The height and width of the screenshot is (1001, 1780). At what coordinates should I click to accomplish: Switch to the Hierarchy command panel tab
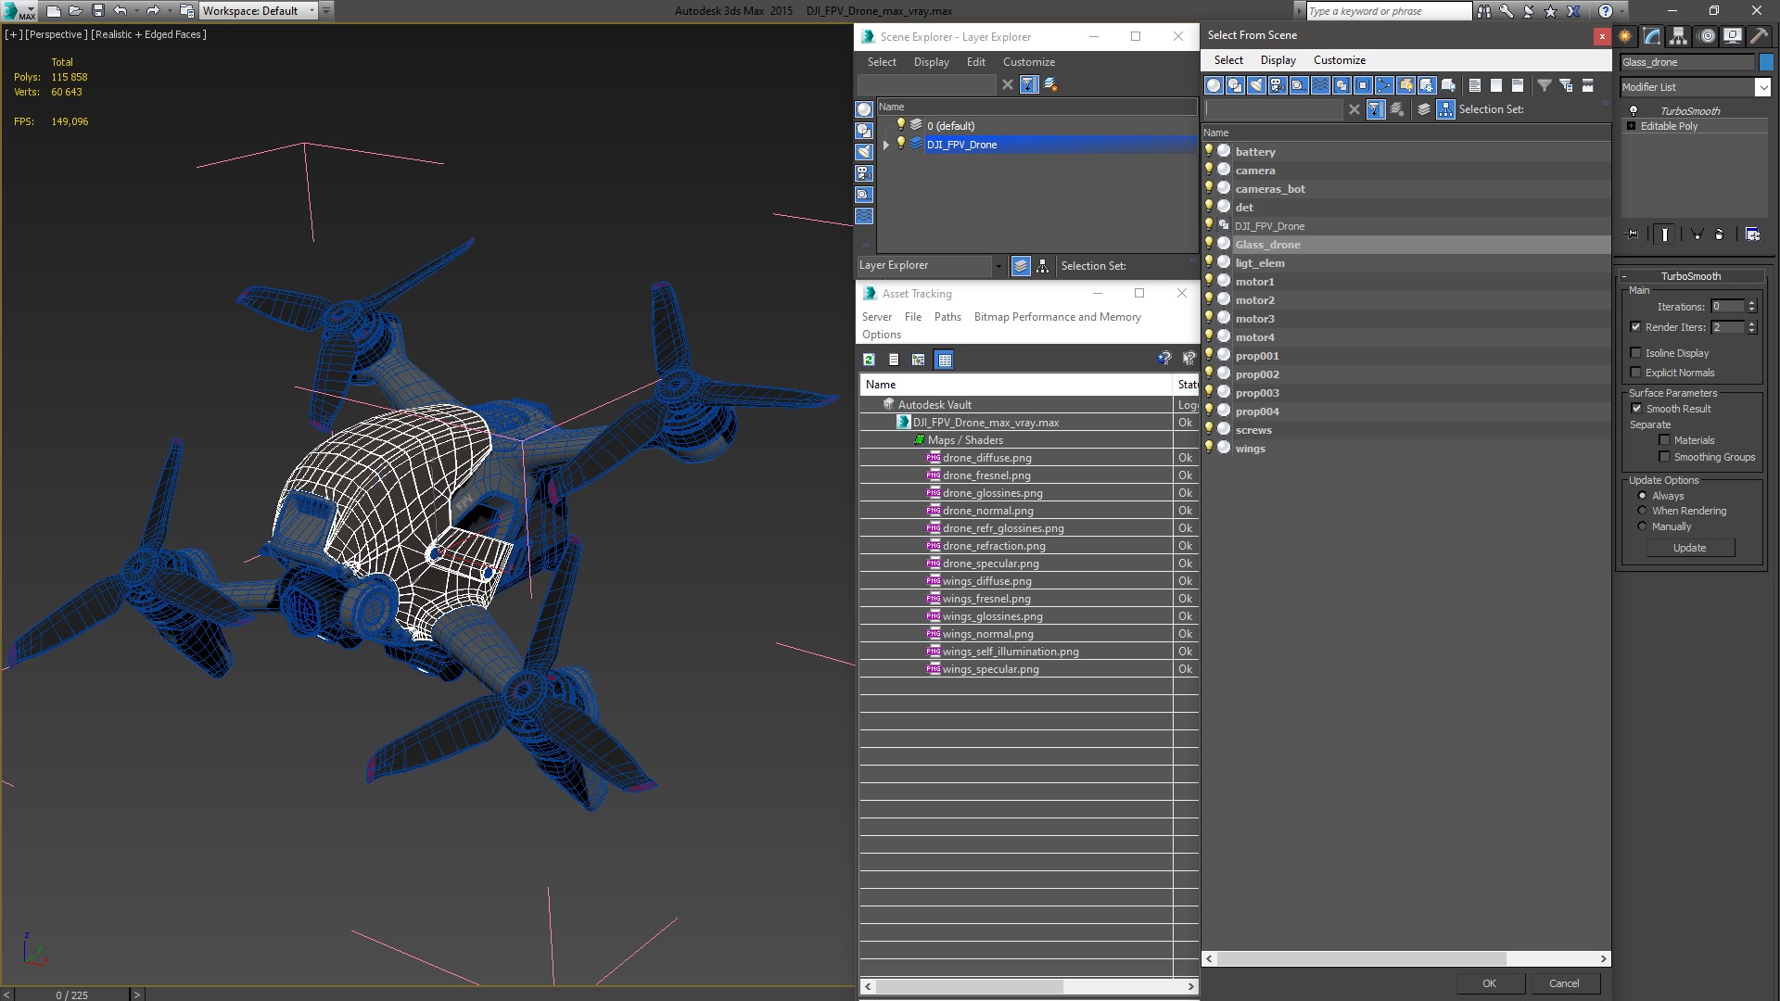pyautogui.click(x=1679, y=36)
